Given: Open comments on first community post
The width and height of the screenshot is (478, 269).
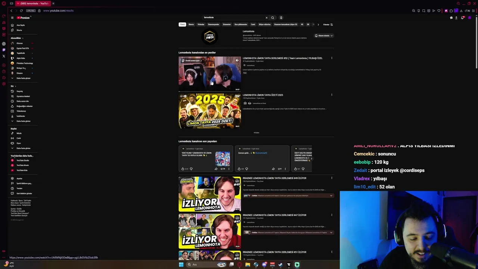Looking at the screenshot, I should click(x=222, y=169).
